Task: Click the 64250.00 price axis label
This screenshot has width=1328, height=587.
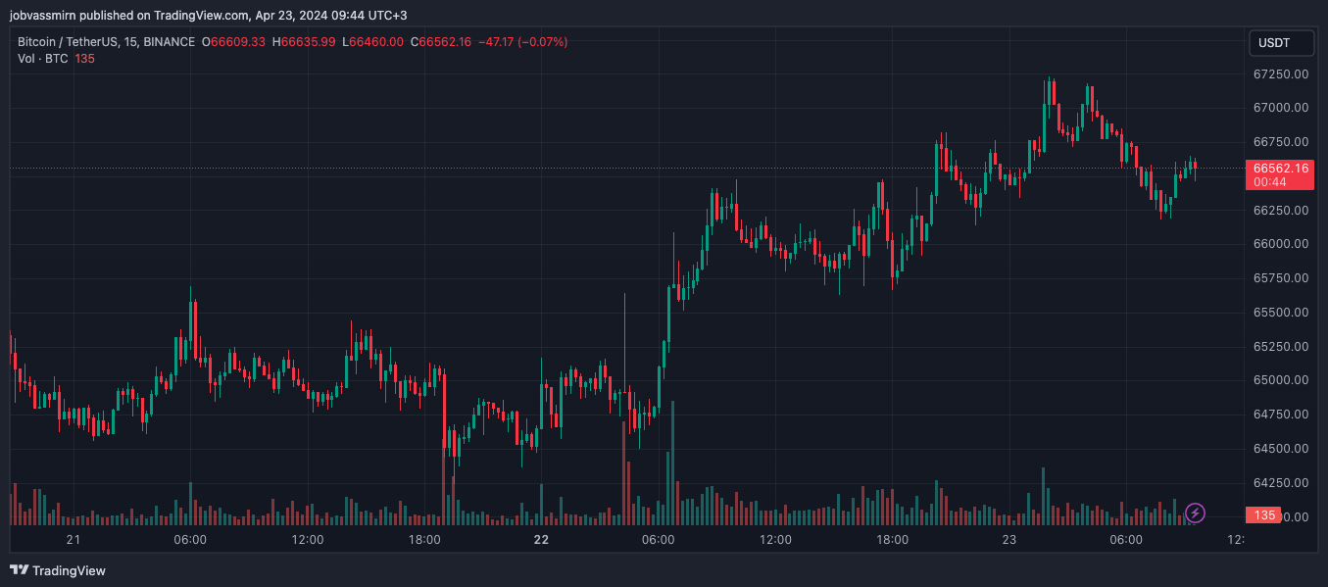Action: pyautogui.click(x=1281, y=482)
